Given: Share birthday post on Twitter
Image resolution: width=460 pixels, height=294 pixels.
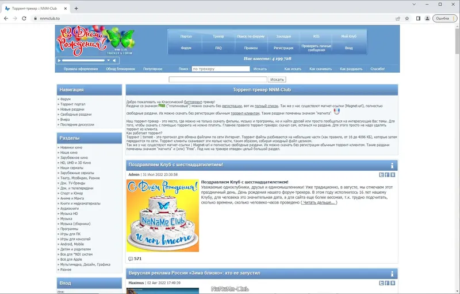Looking at the screenshot, I should click(x=381, y=175).
